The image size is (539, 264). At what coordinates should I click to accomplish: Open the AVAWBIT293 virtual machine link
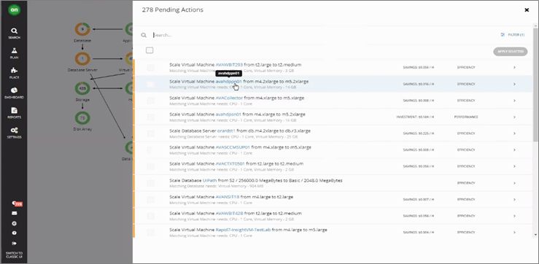pyautogui.click(x=229, y=65)
